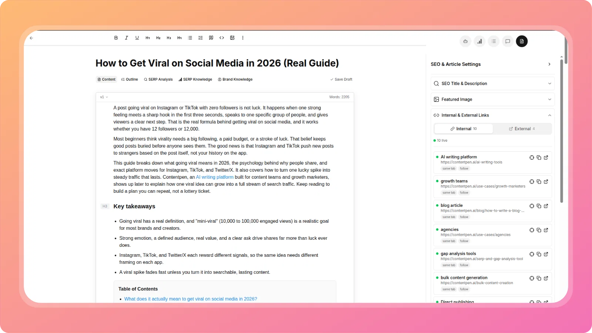
Task: Insert a numbered list
Action: point(201,38)
